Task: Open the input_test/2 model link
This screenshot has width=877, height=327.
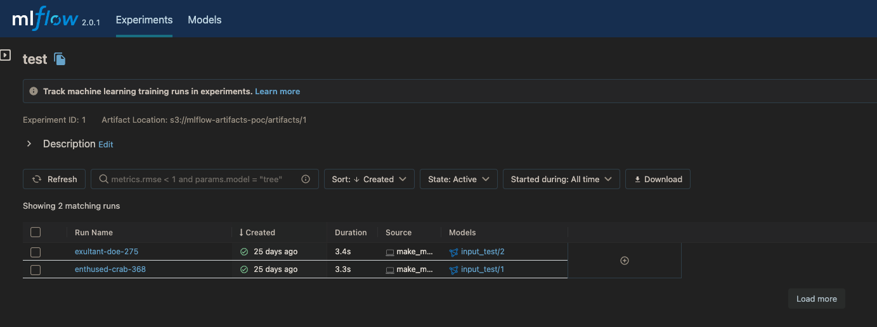Action: 483,252
